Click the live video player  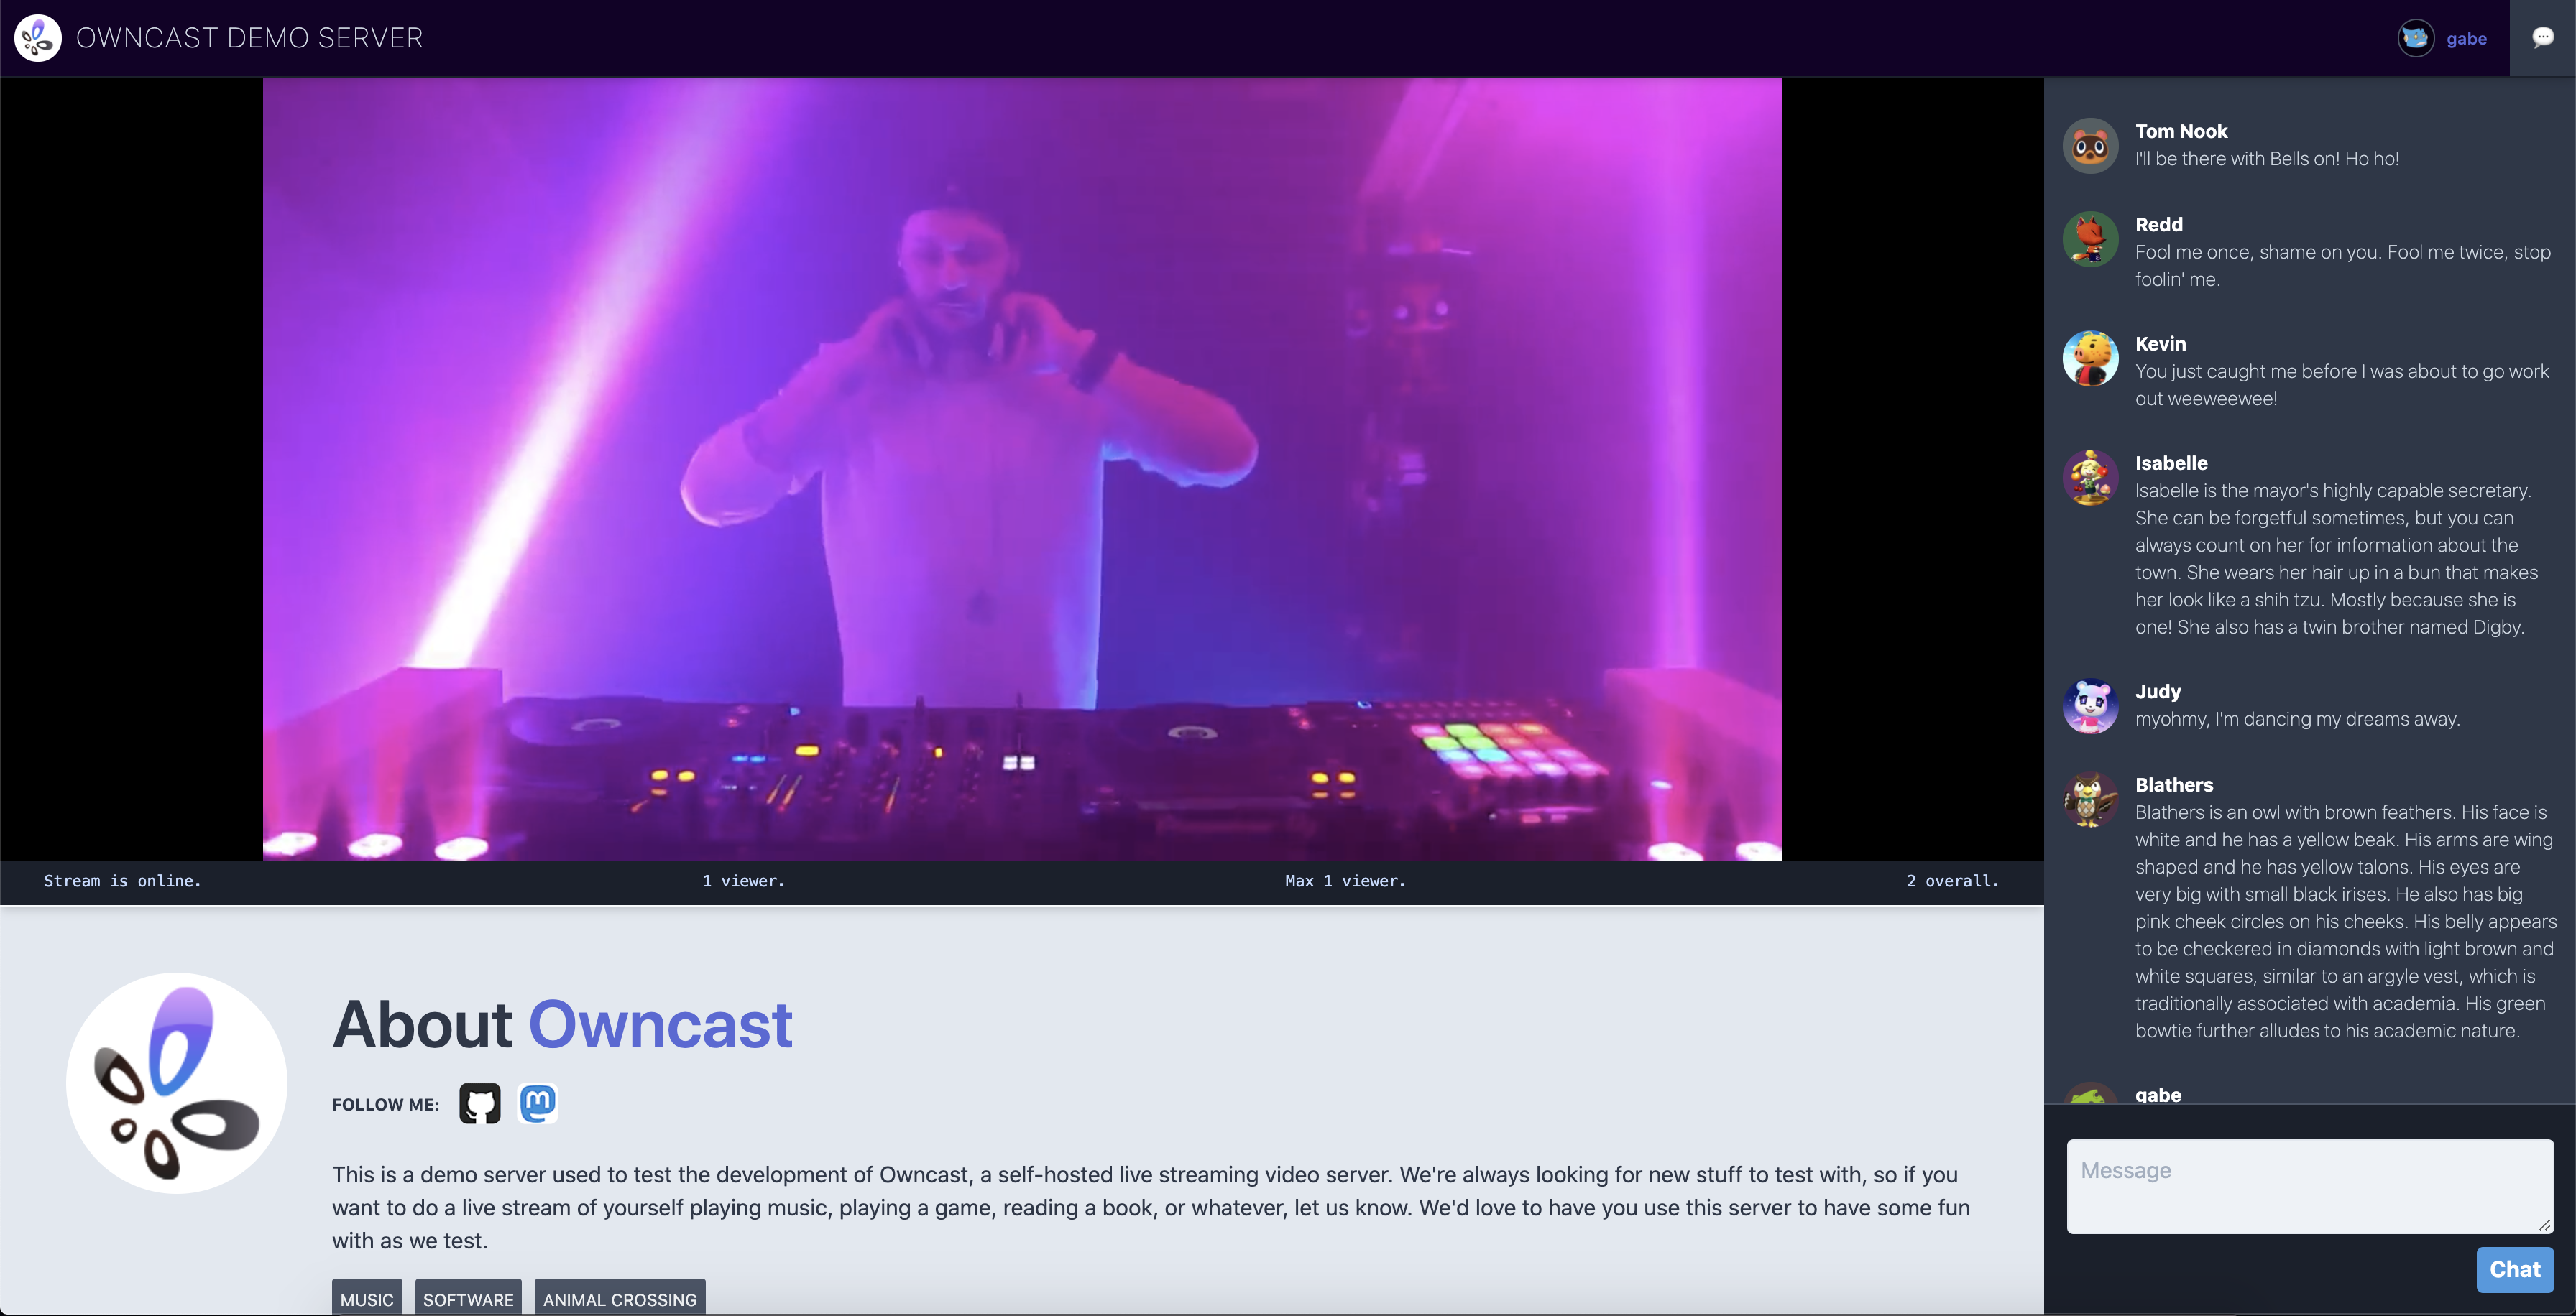click(x=1022, y=468)
